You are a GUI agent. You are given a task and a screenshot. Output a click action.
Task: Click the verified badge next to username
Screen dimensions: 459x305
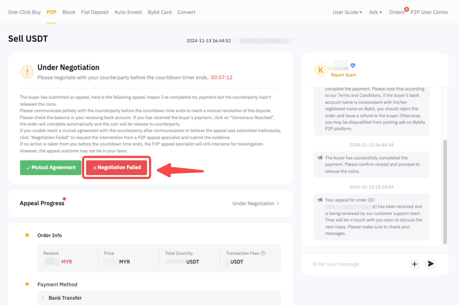353,65
